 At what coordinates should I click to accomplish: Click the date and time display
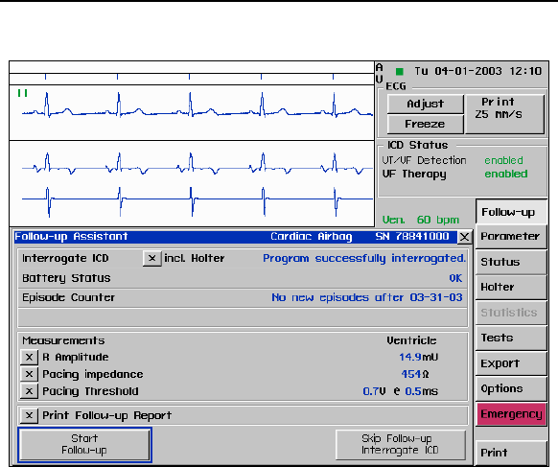point(477,71)
